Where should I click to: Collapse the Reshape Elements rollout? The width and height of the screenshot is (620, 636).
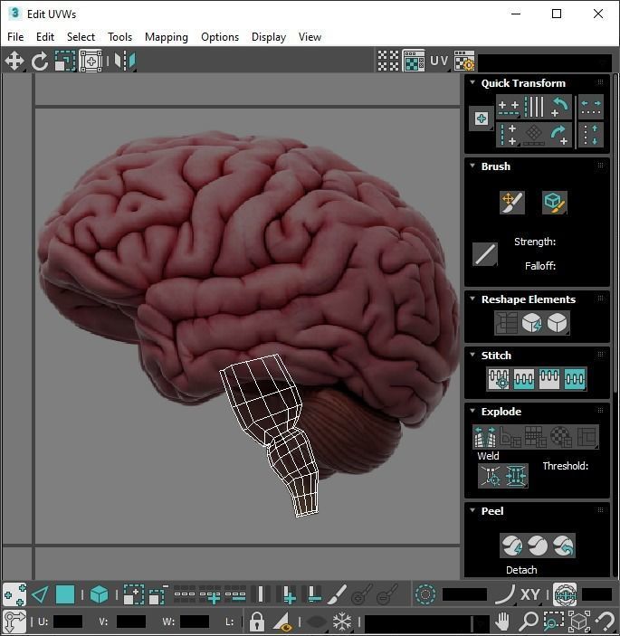[472, 299]
